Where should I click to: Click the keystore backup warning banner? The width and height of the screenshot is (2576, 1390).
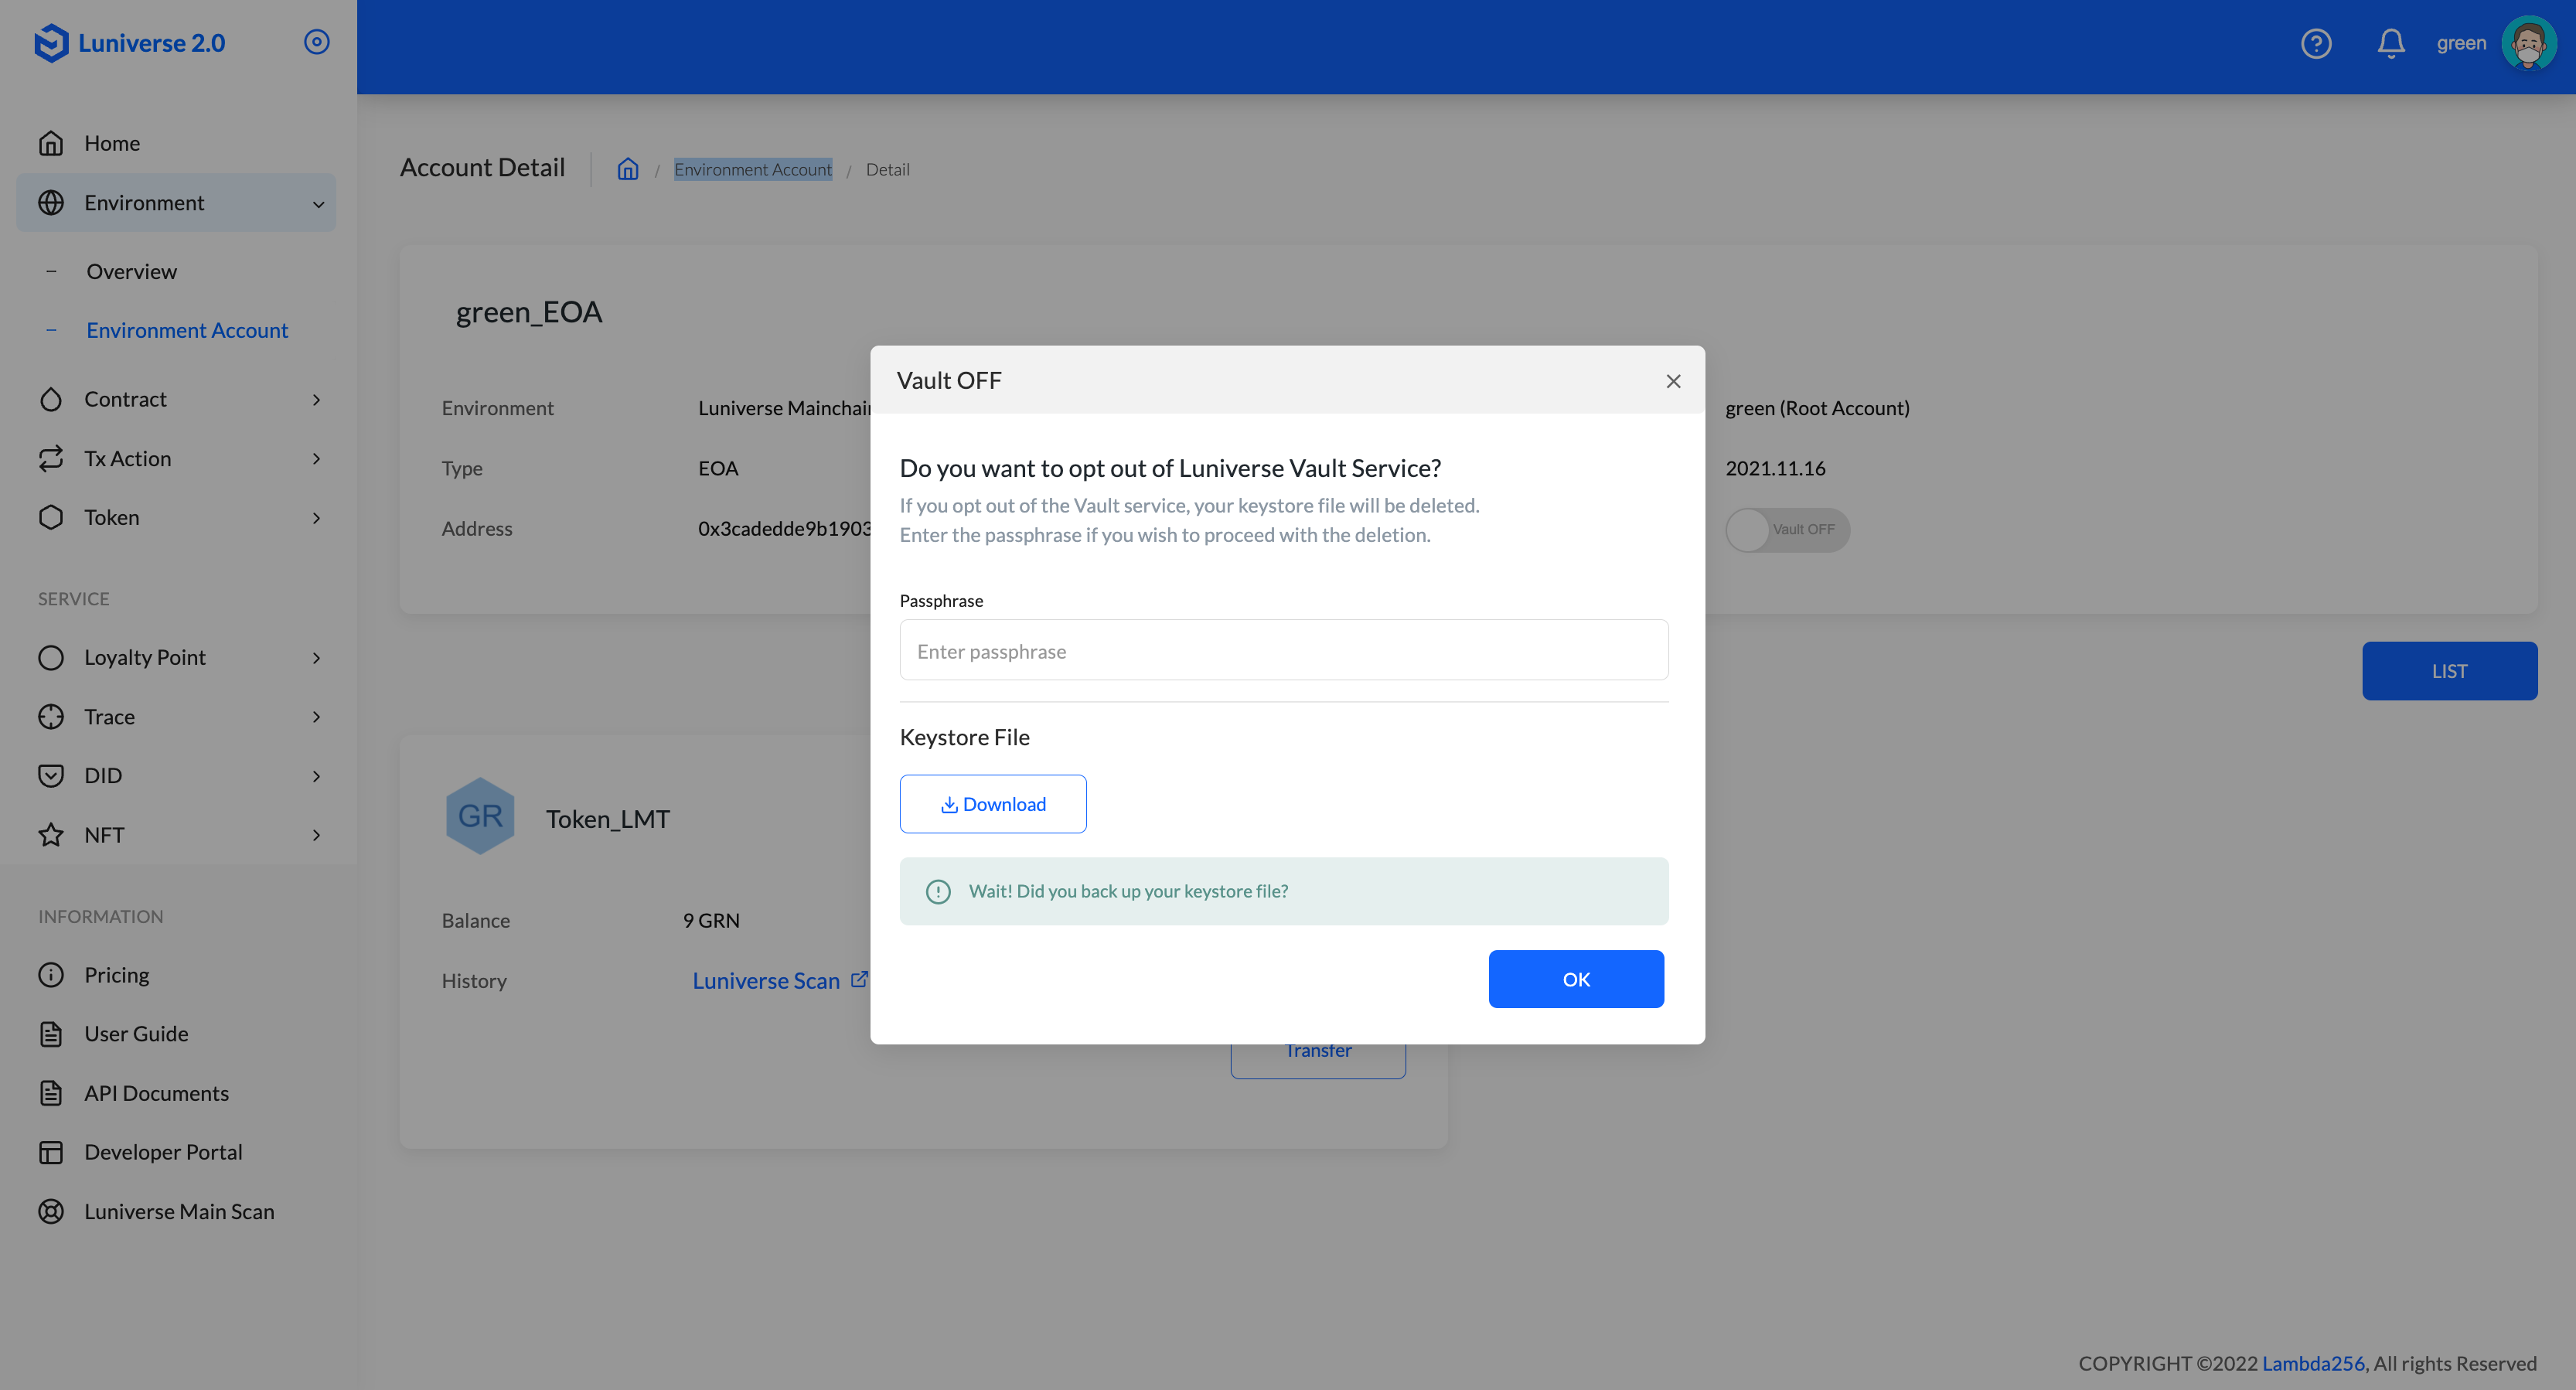click(1283, 890)
